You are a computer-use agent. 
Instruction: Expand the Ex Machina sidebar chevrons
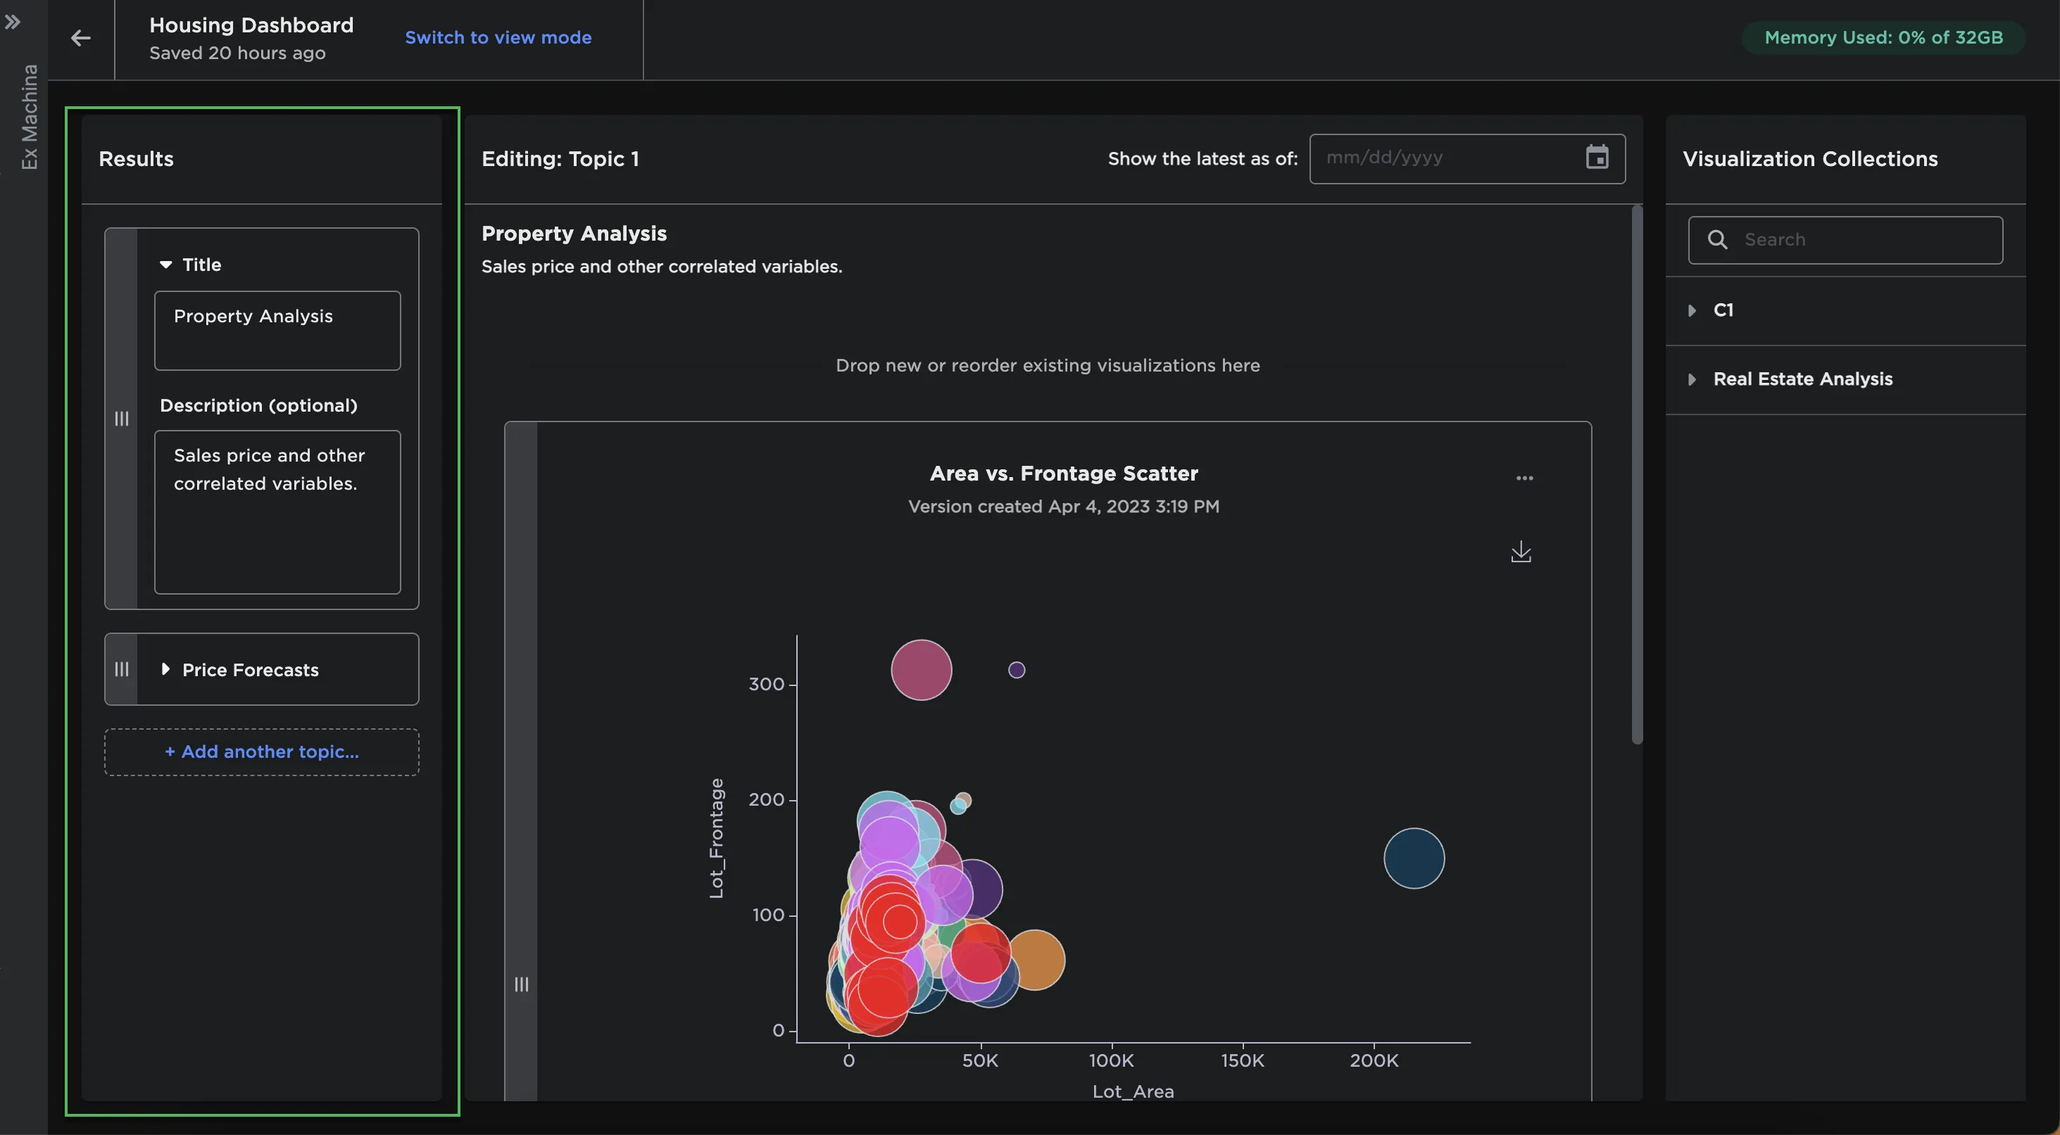[x=13, y=23]
